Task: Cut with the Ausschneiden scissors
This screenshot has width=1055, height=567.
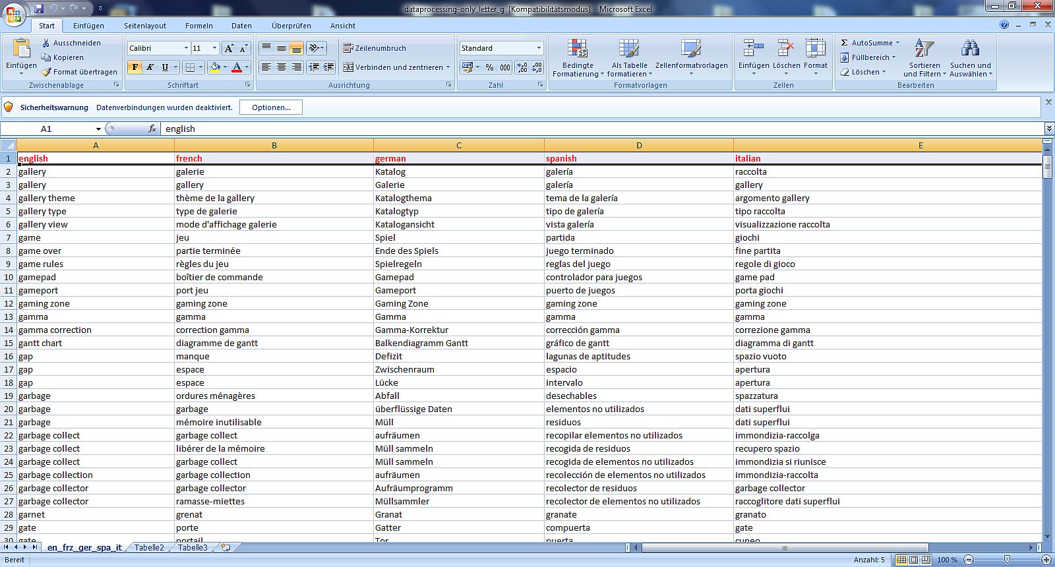Action: [x=72, y=43]
